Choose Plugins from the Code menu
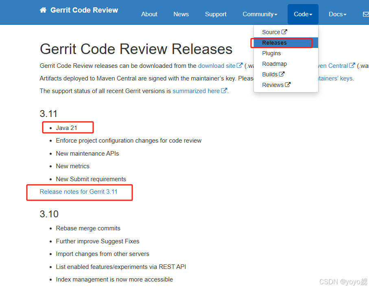Image resolution: width=369 pixels, height=288 pixels. [x=271, y=53]
